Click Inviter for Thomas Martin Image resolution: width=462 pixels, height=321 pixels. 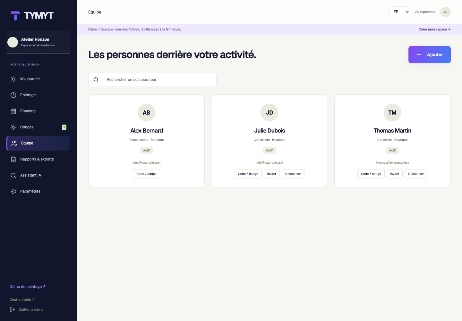395,174
